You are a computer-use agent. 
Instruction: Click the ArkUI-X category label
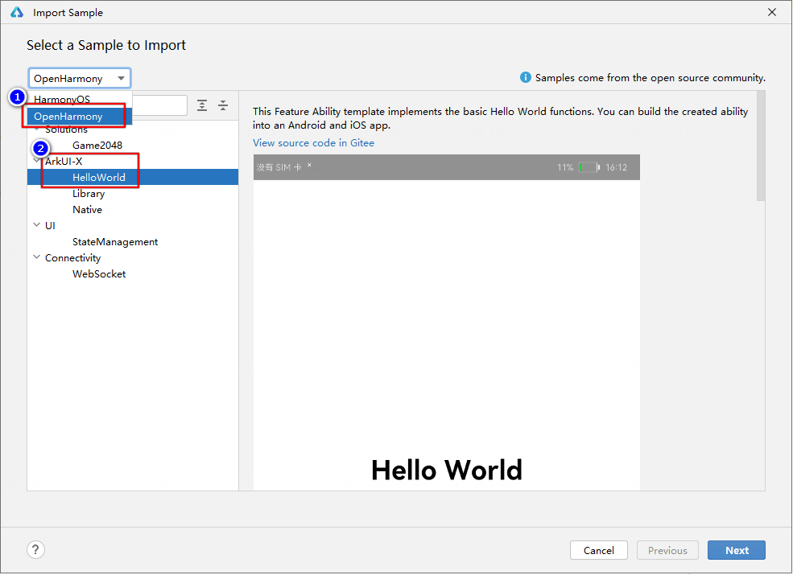point(64,161)
